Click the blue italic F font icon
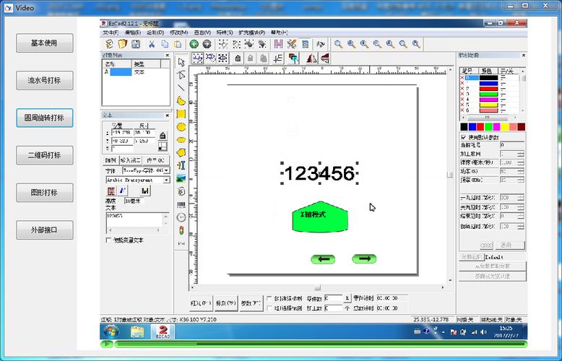The height and width of the screenshot is (361, 562). pyautogui.click(x=123, y=191)
